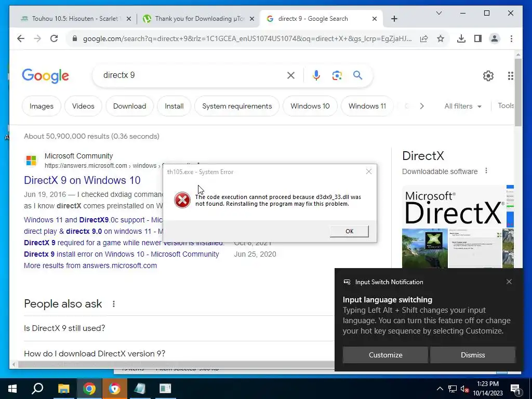Image resolution: width=532 pixels, height=399 pixels.
Task: Clear the search box with the X icon
Action: click(291, 75)
